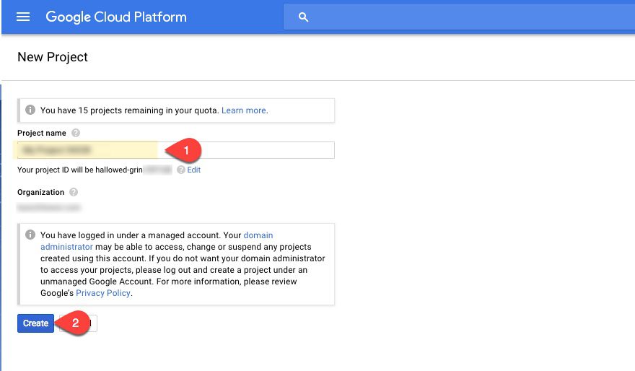Screen dimensions: 635x371
Task: Open Google's Privacy Policy link
Action: 104,293
